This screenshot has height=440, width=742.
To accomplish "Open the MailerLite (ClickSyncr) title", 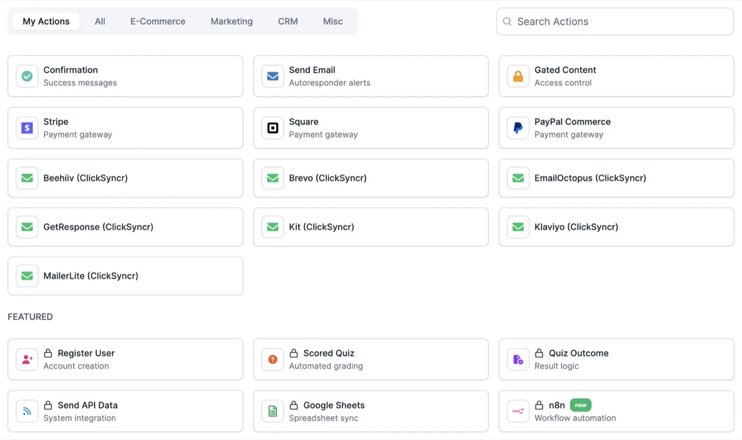I will click(91, 276).
